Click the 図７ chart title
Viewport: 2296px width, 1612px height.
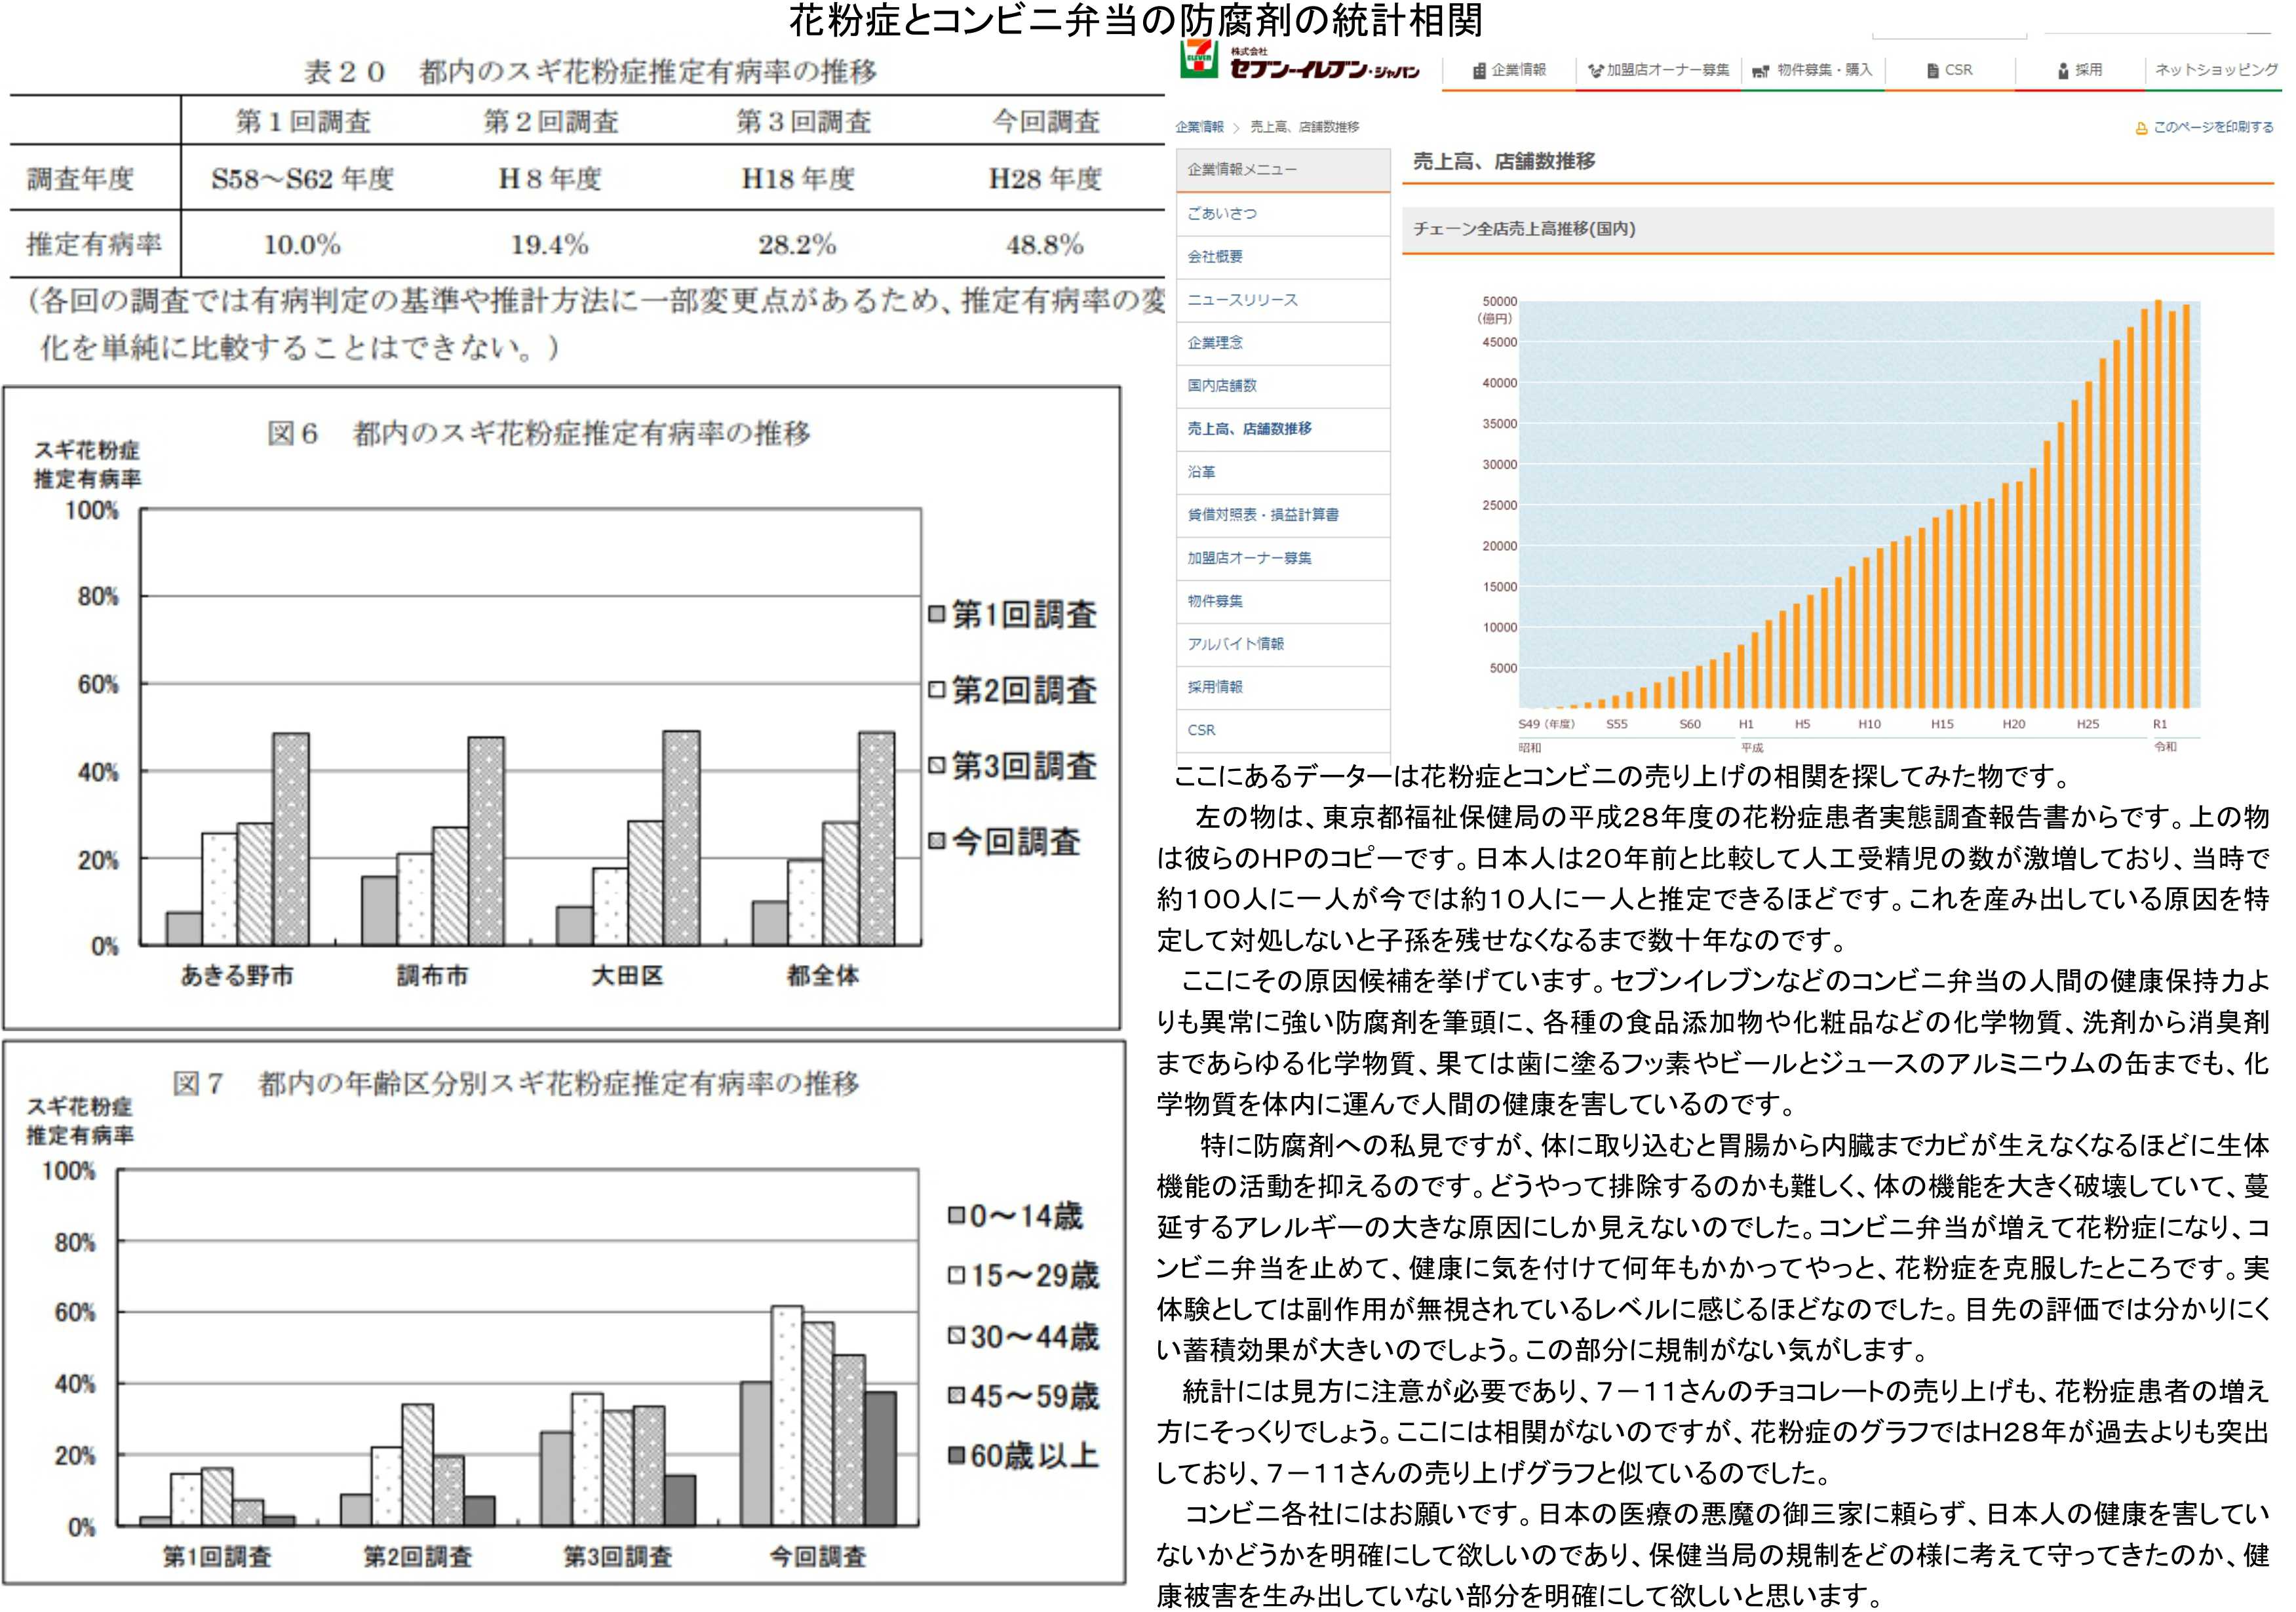tap(516, 1083)
